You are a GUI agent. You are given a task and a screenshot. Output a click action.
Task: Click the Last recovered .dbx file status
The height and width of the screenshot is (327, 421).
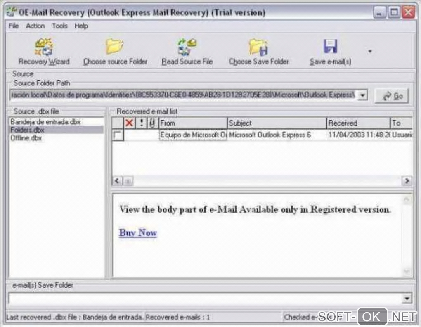point(75,318)
